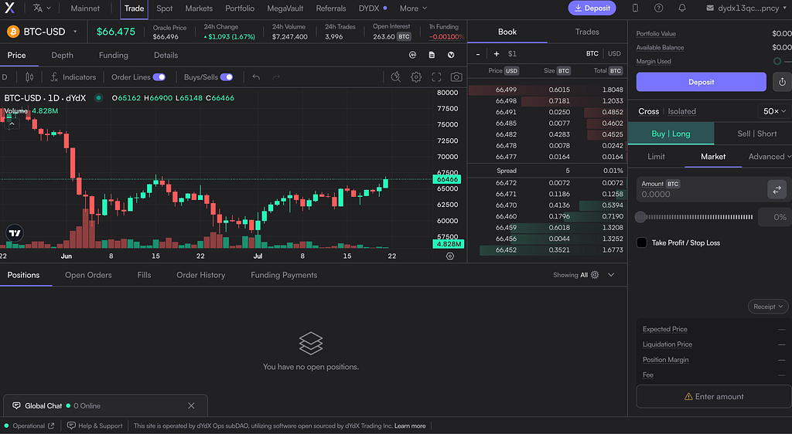Open CoinMarketCap link icon
The width and height of the screenshot is (792, 434).
pyautogui.click(x=413, y=55)
